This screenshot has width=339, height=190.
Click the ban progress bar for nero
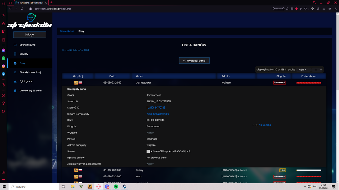(x=309, y=176)
